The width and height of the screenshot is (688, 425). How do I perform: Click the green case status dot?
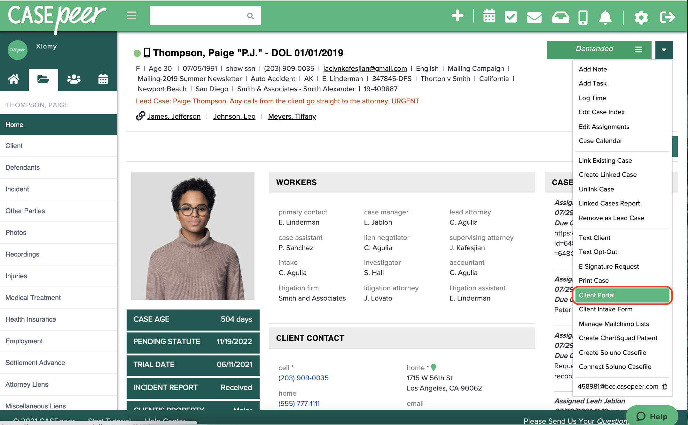pos(137,53)
